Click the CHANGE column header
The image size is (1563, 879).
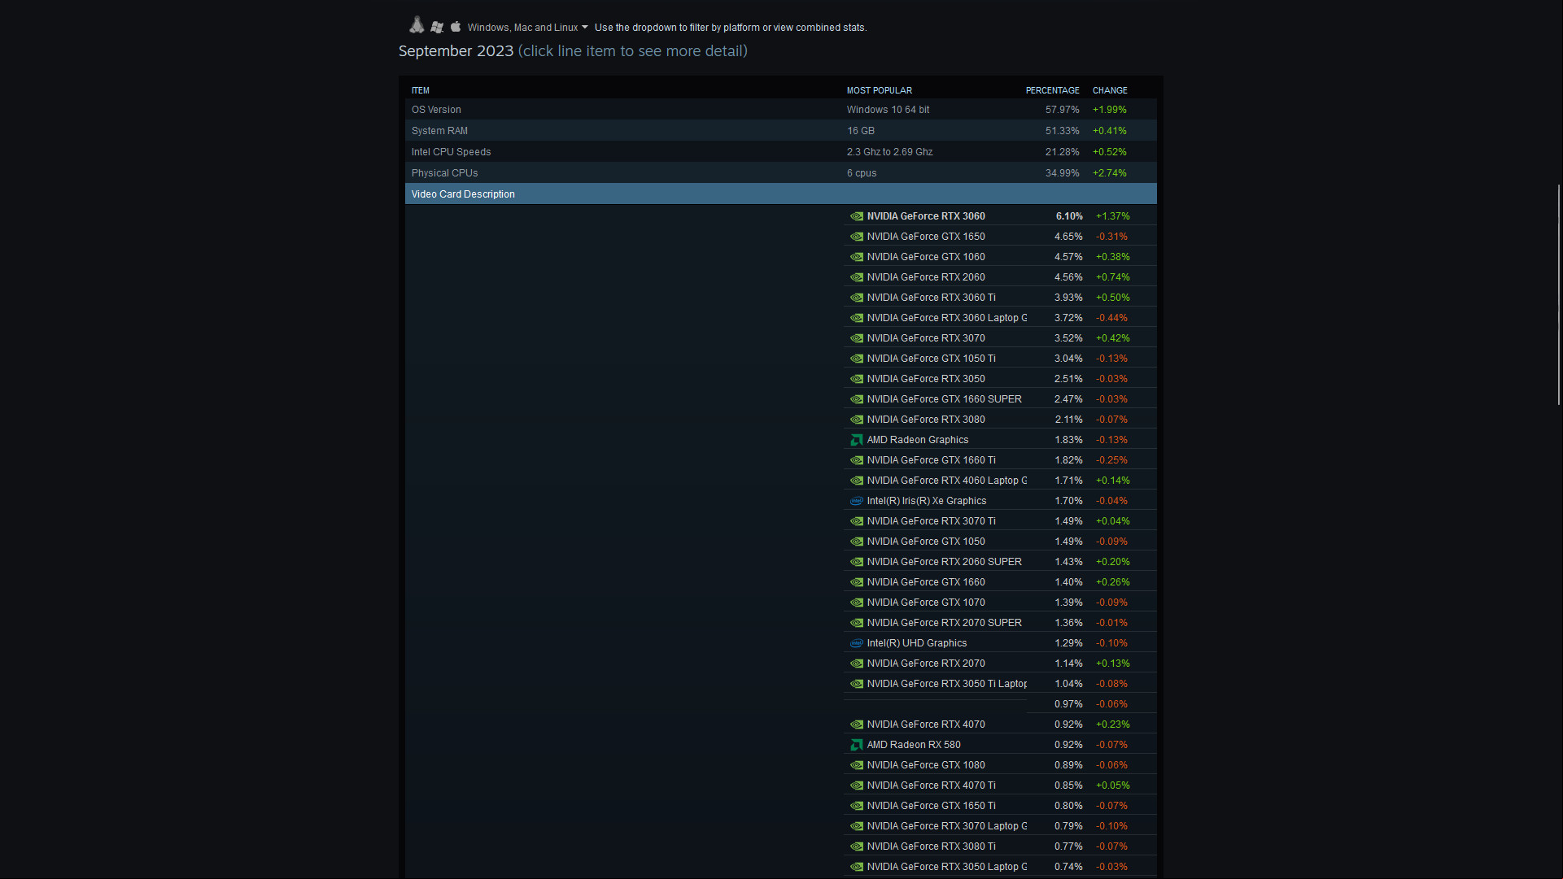click(1110, 90)
